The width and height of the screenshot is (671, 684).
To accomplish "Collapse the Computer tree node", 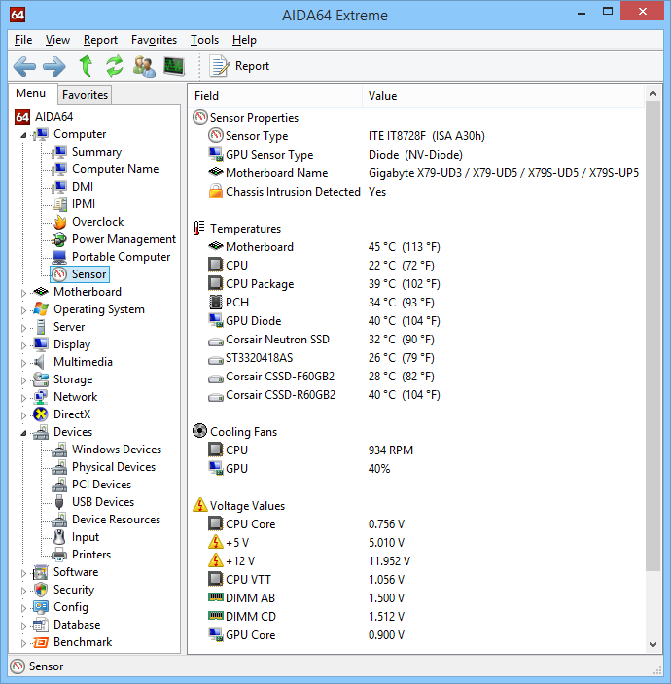I will 24,135.
